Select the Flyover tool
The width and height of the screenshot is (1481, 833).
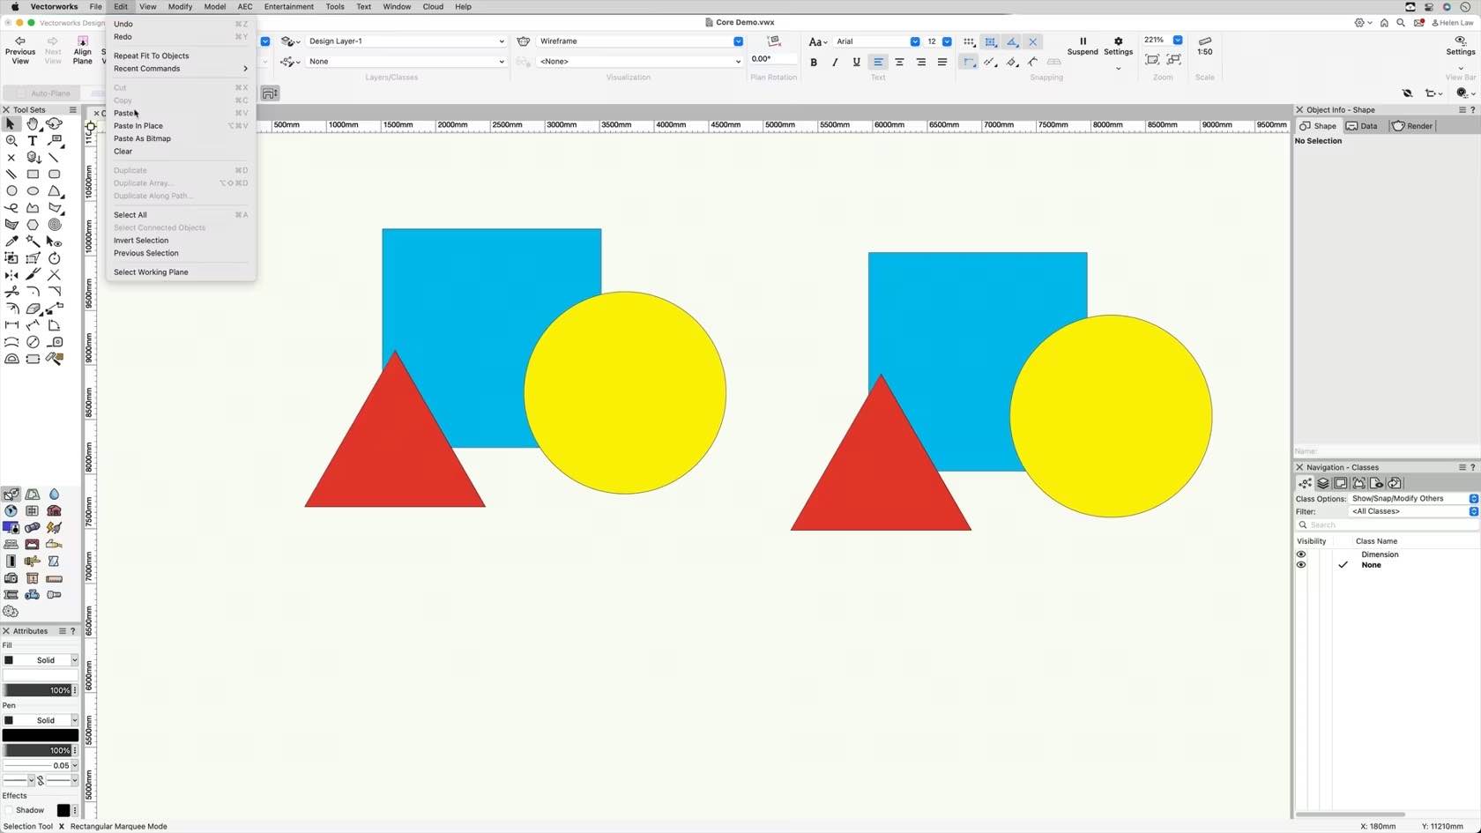[55, 124]
